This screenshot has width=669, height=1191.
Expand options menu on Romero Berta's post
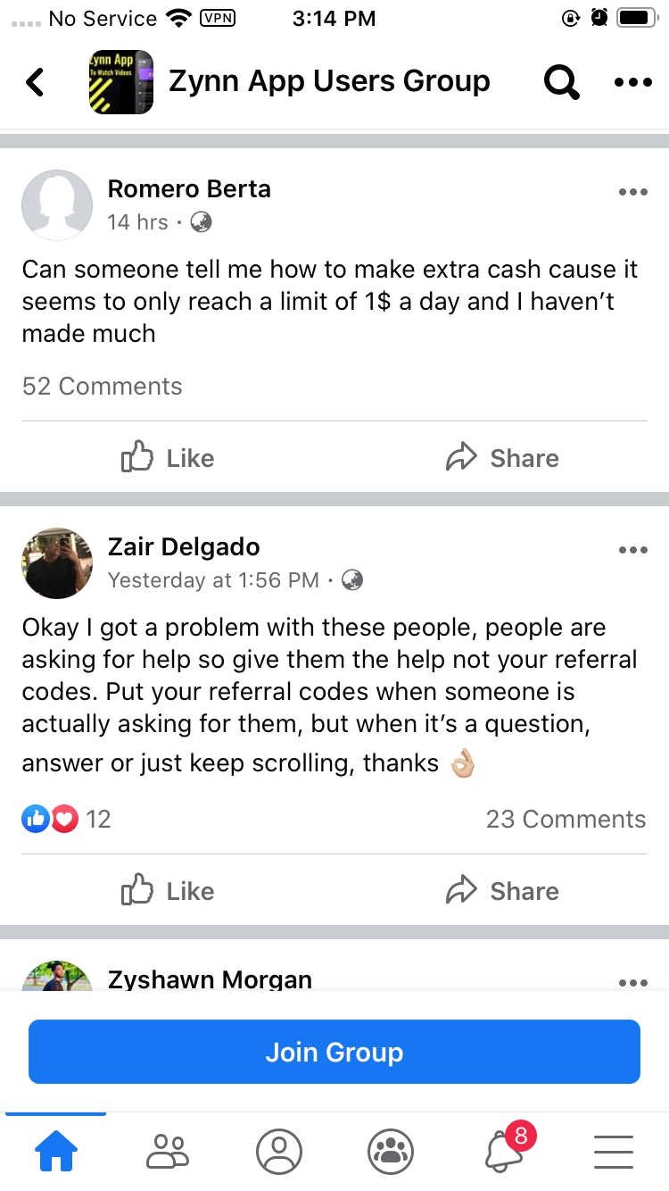[632, 192]
